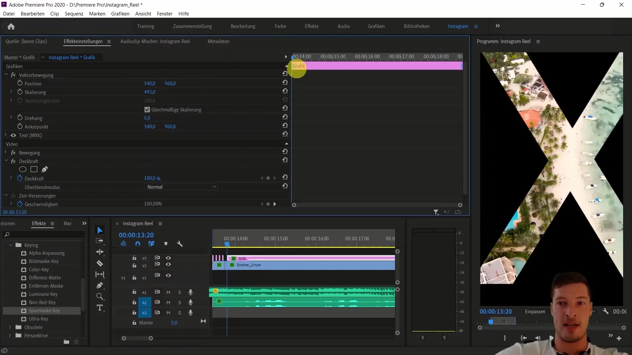Create ellipse mask under Deckkraft
The width and height of the screenshot is (632, 355).
(x=22, y=169)
